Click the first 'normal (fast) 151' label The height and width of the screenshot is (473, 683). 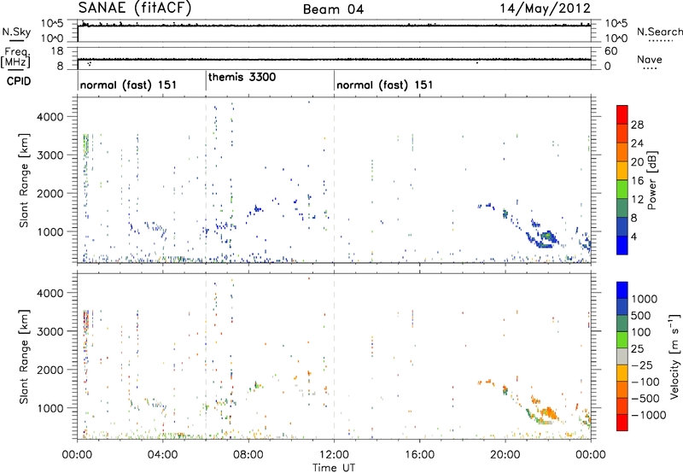(x=129, y=85)
